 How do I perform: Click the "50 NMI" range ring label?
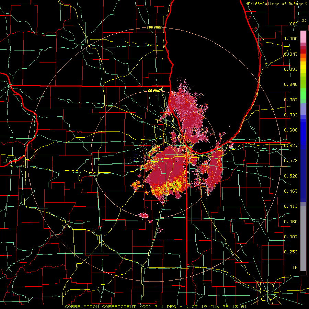(154, 91)
